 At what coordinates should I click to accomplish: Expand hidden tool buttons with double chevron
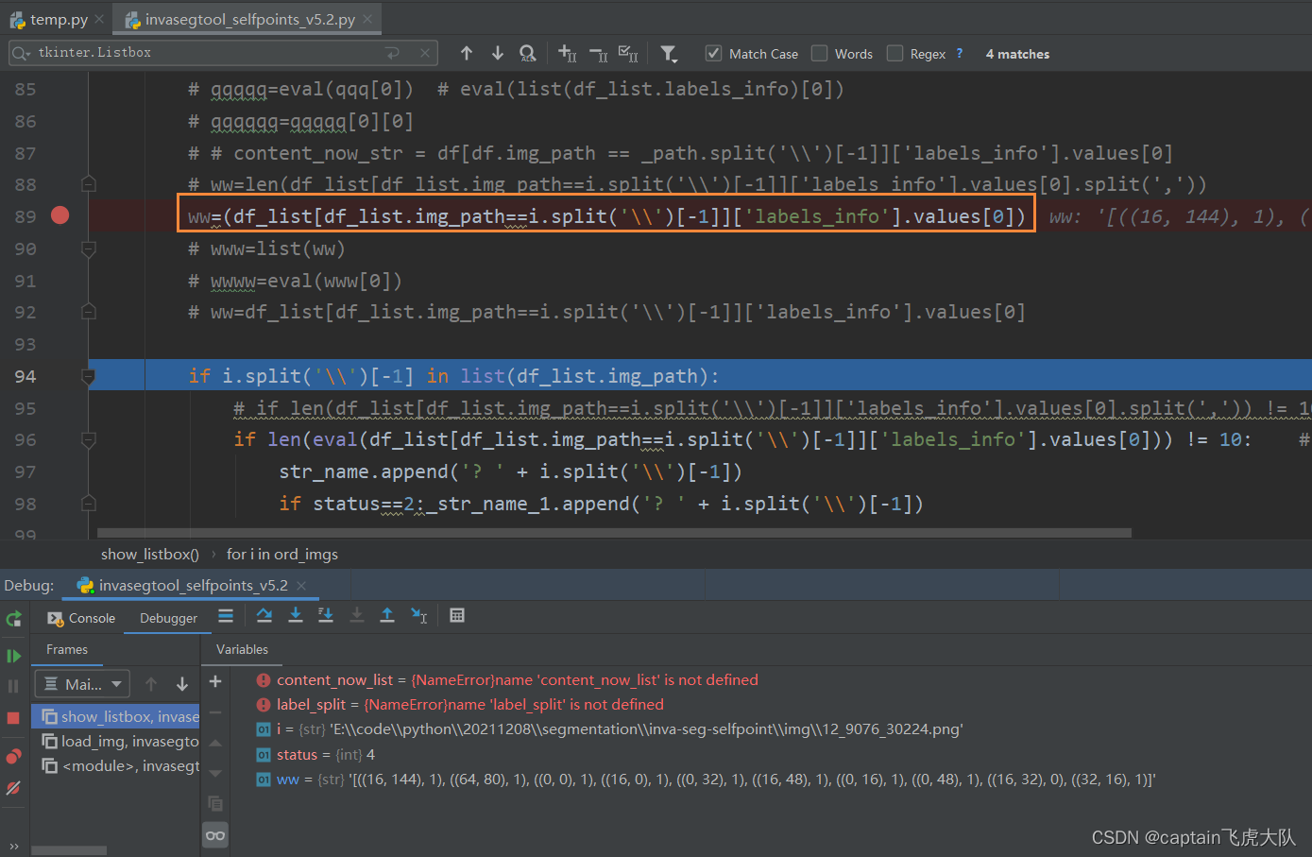pos(13,847)
